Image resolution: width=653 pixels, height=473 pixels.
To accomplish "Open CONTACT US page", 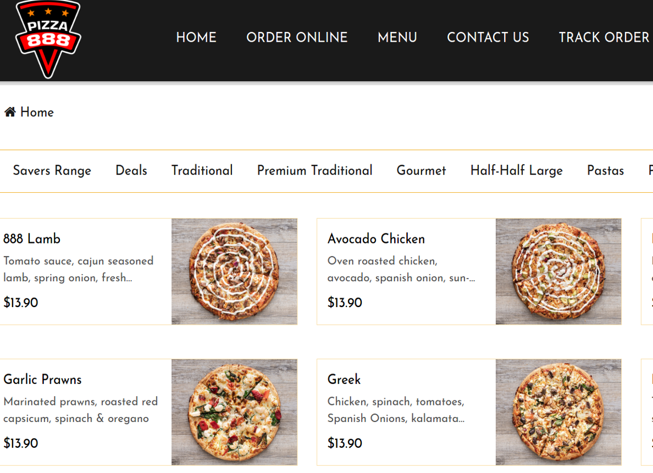I will pos(488,37).
